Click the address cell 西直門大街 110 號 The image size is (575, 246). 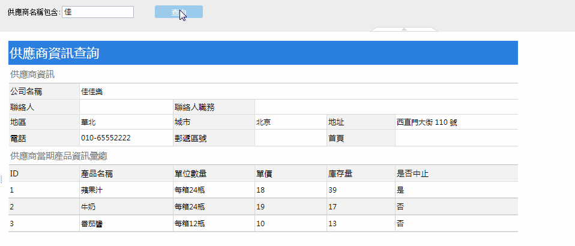tap(427, 122)
